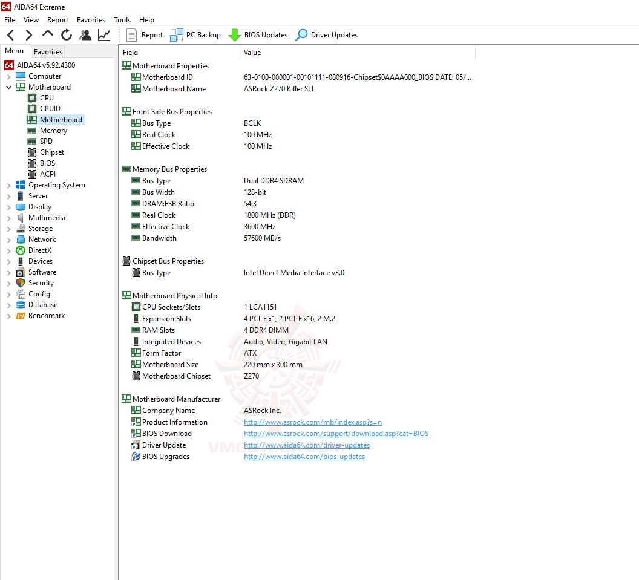This screenshot has height=580, width=639.
Task: Open the aida64.com driver-updates link
Action: click(x=307, y=445)
